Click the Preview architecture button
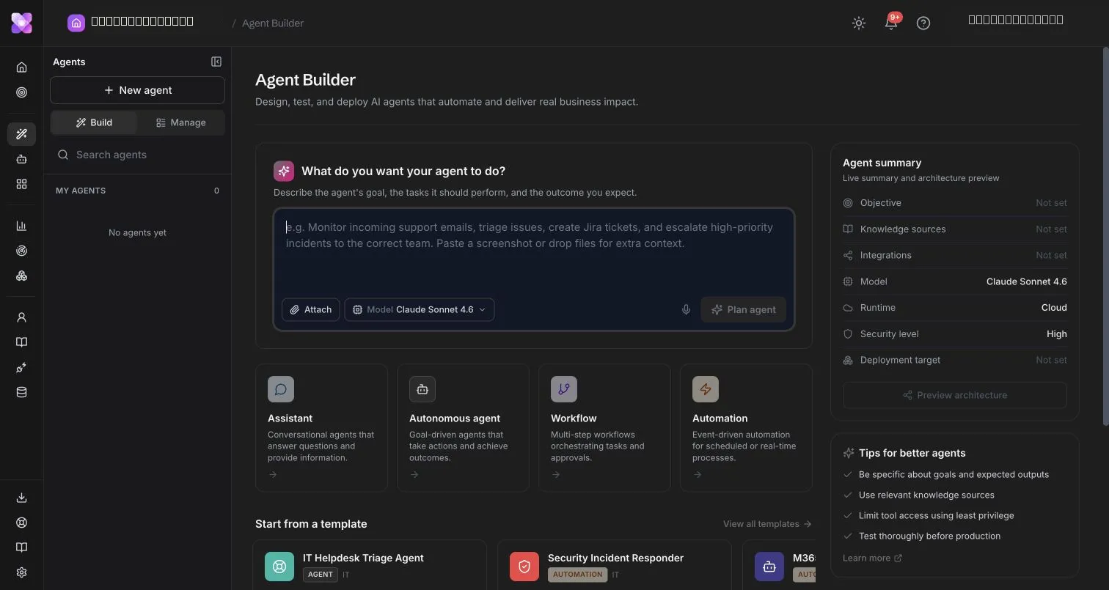This screenshot has width=1109, height=590. tap(954, 395)
